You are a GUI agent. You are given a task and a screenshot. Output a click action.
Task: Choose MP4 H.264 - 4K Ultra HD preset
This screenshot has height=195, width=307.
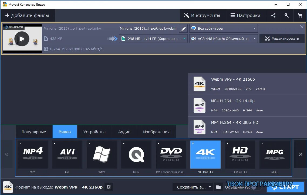247,127
